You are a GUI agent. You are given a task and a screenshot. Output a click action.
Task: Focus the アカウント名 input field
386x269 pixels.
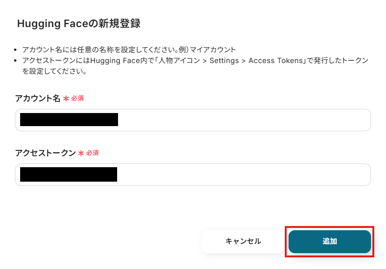click(244, 120)
